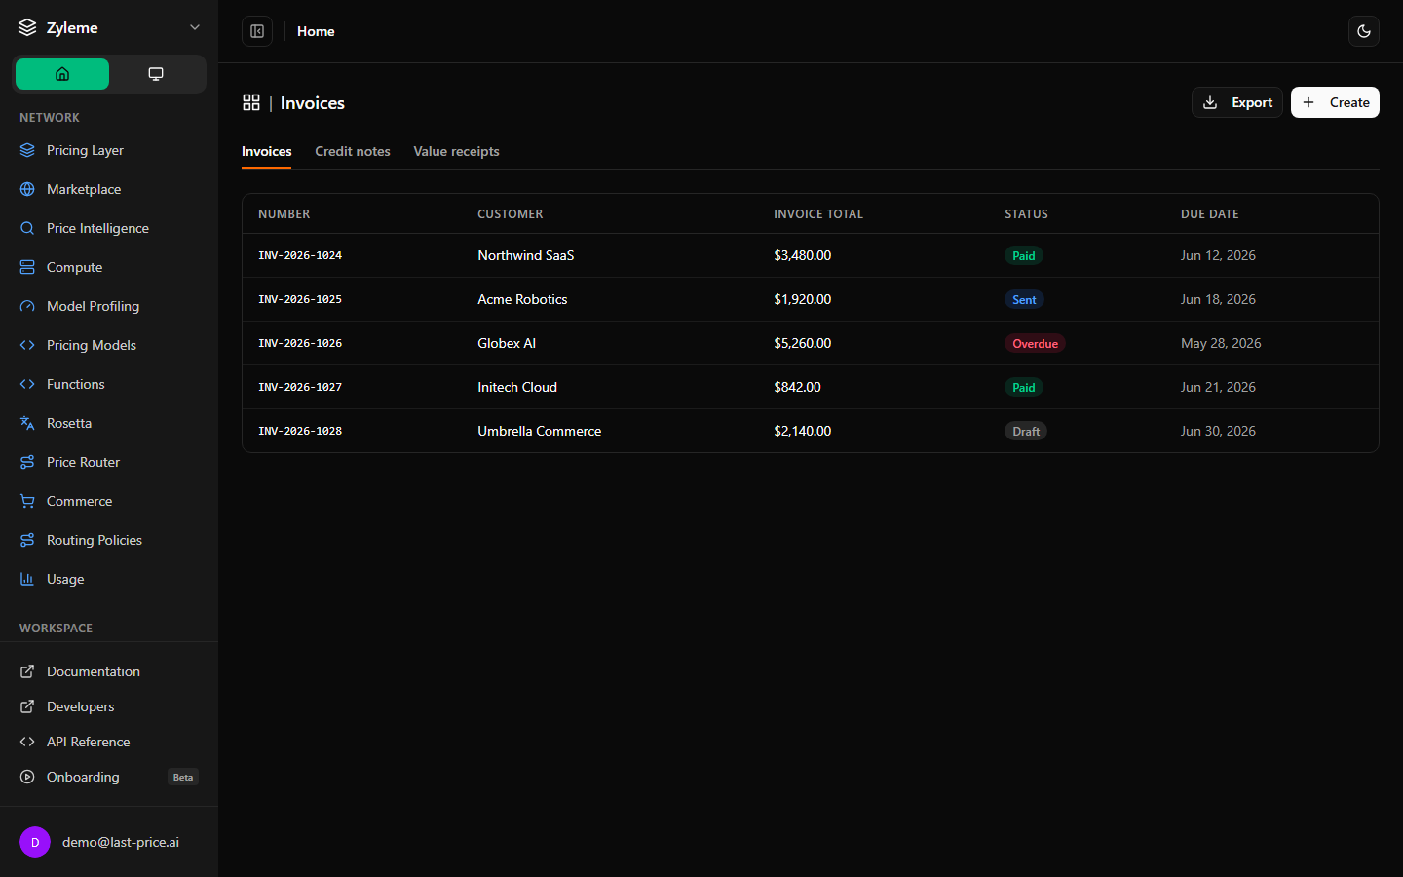Click the Developers external link icon
This screenshot has height=877, width=1403.
click(27, 706)
